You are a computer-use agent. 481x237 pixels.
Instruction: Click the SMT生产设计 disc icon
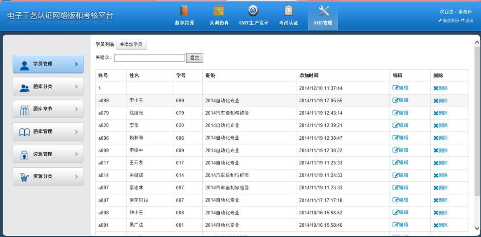click(x=253, y=11)
